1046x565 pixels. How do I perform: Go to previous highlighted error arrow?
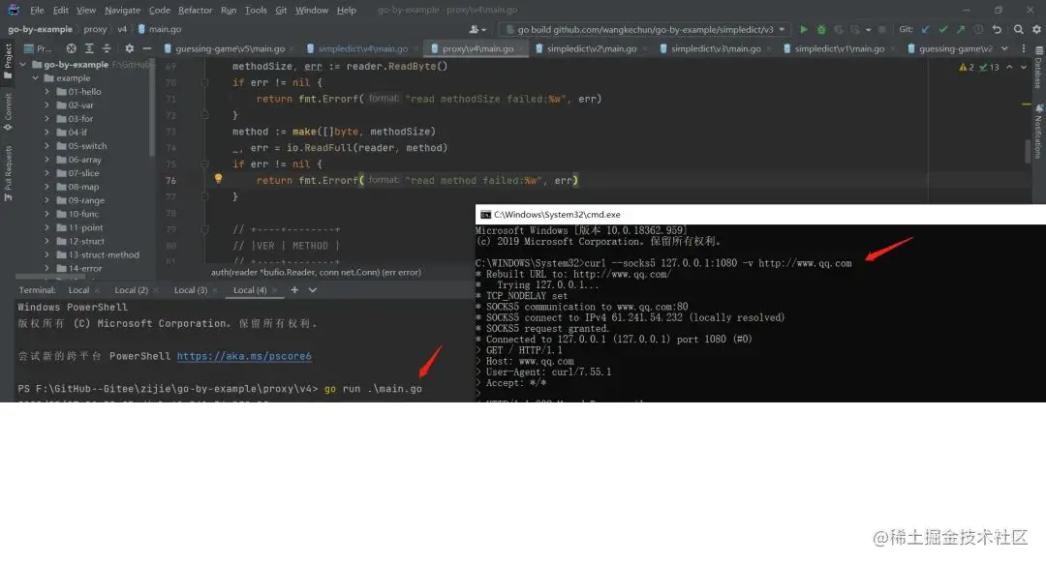1009,67
